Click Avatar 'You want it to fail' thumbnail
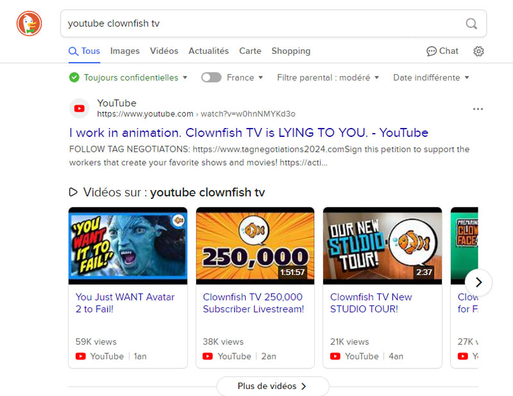Viewport: 513px width, 396px height. pos(128,246)
